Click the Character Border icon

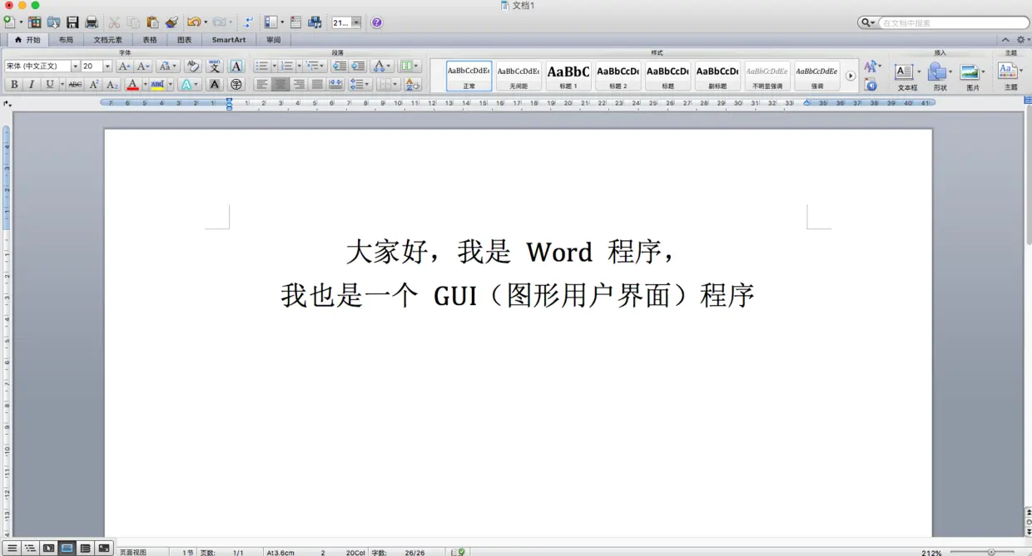pos(236,66)
